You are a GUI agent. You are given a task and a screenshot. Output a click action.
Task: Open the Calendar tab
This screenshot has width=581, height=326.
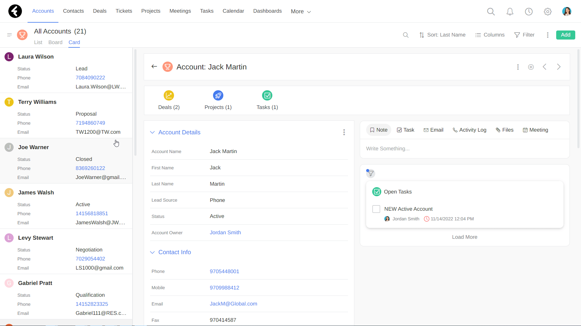233,11
